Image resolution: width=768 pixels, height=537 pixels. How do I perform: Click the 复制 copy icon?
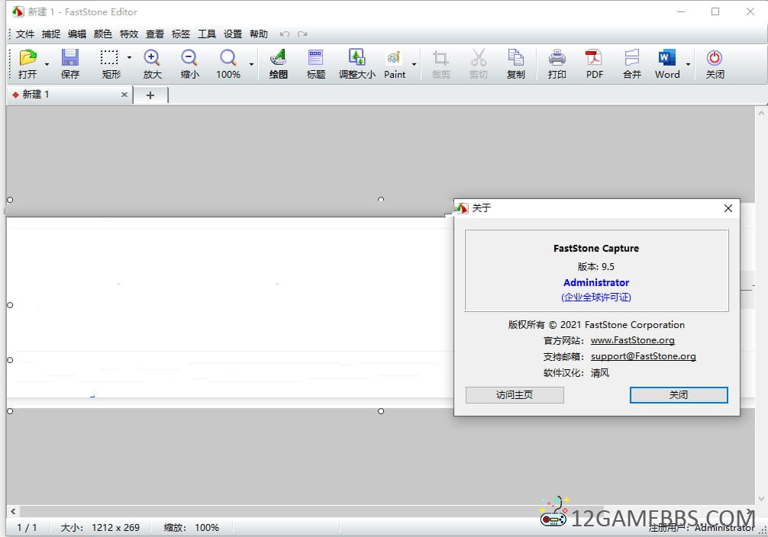pyautogui.click(x=515, y=58)
